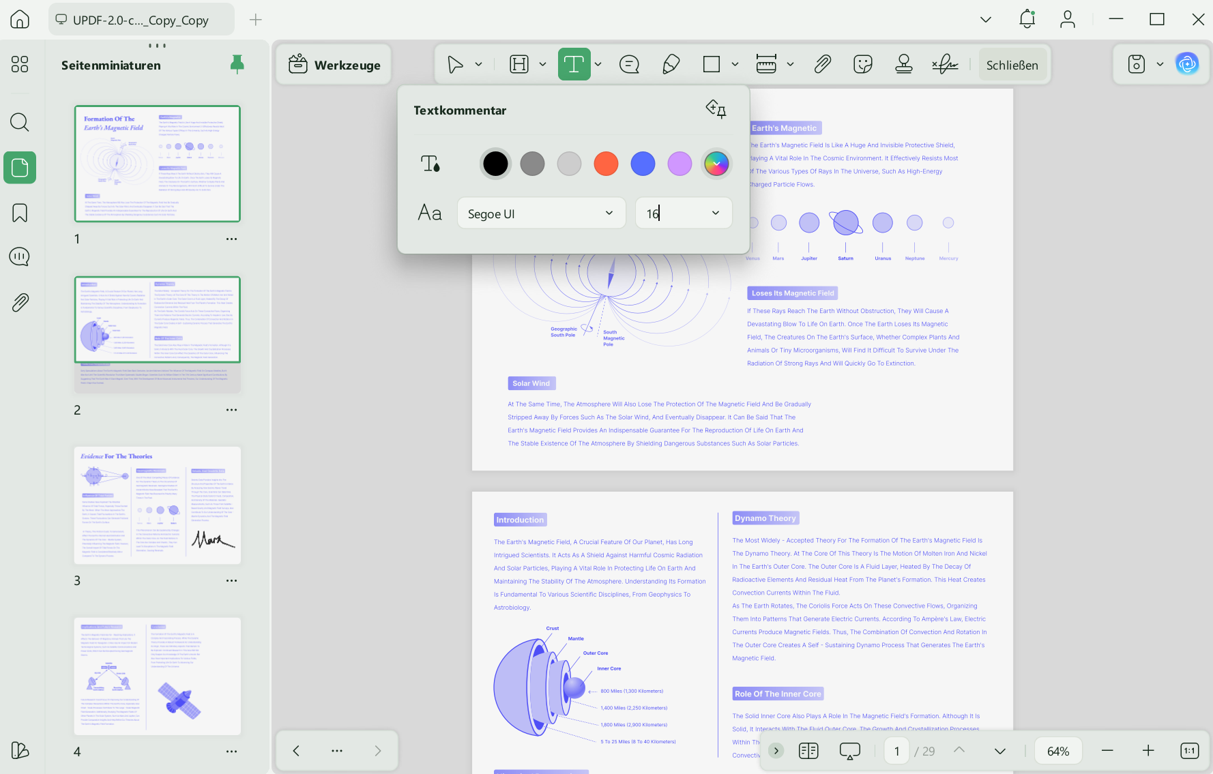
Task: Open the user account profile icon
Action: [x=1068, y=19]
